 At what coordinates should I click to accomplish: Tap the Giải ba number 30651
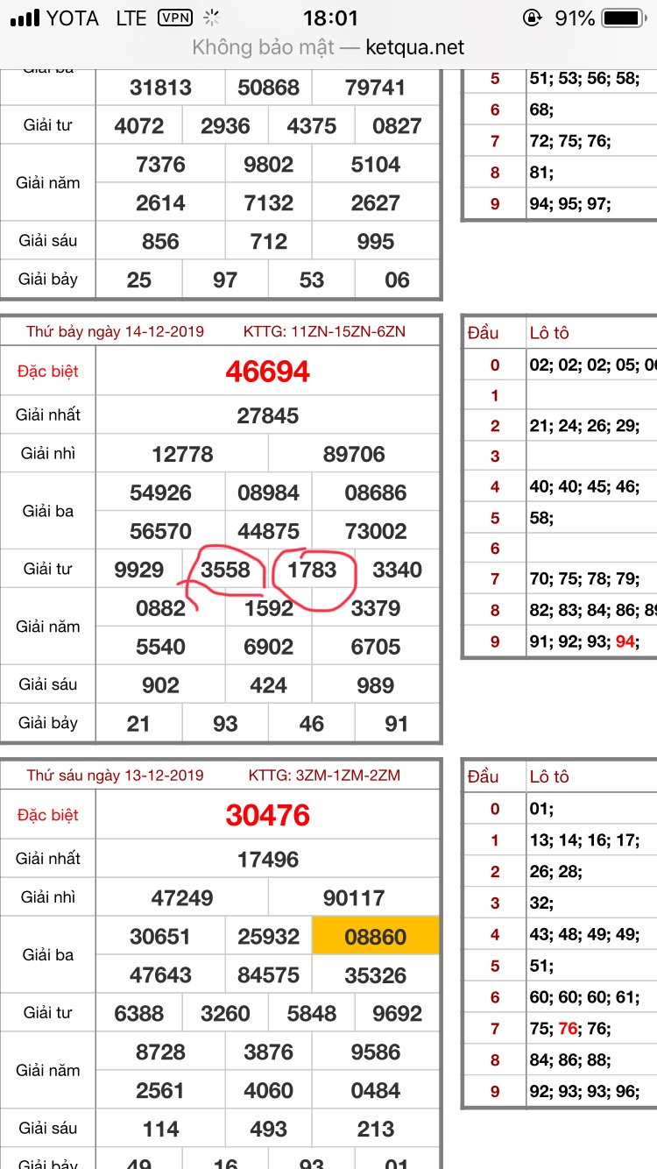click(x=160, y=936)
